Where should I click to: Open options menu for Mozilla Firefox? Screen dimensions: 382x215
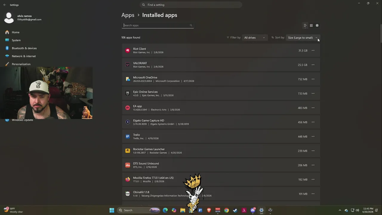313,179
